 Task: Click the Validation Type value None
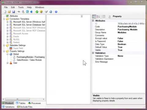pyautogui.click(x=120, y=56)
